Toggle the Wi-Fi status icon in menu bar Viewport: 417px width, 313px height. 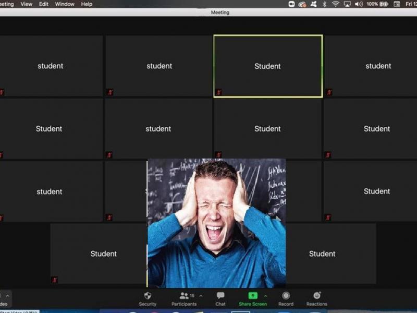pyautogui.click(x=336, y=3)
